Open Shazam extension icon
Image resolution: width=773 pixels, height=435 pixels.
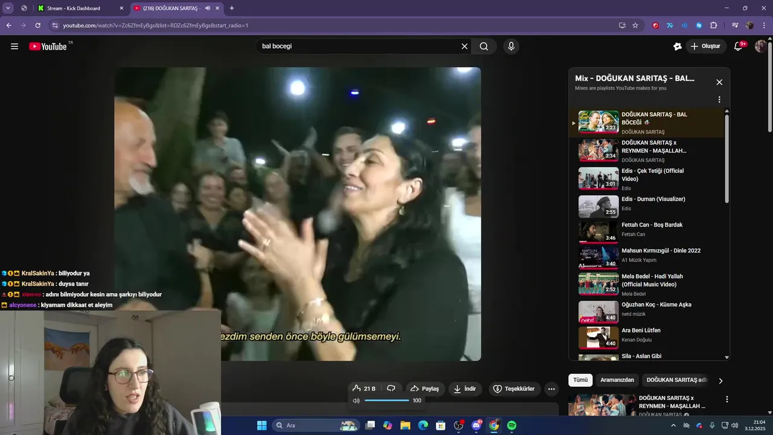click(699, 25)
